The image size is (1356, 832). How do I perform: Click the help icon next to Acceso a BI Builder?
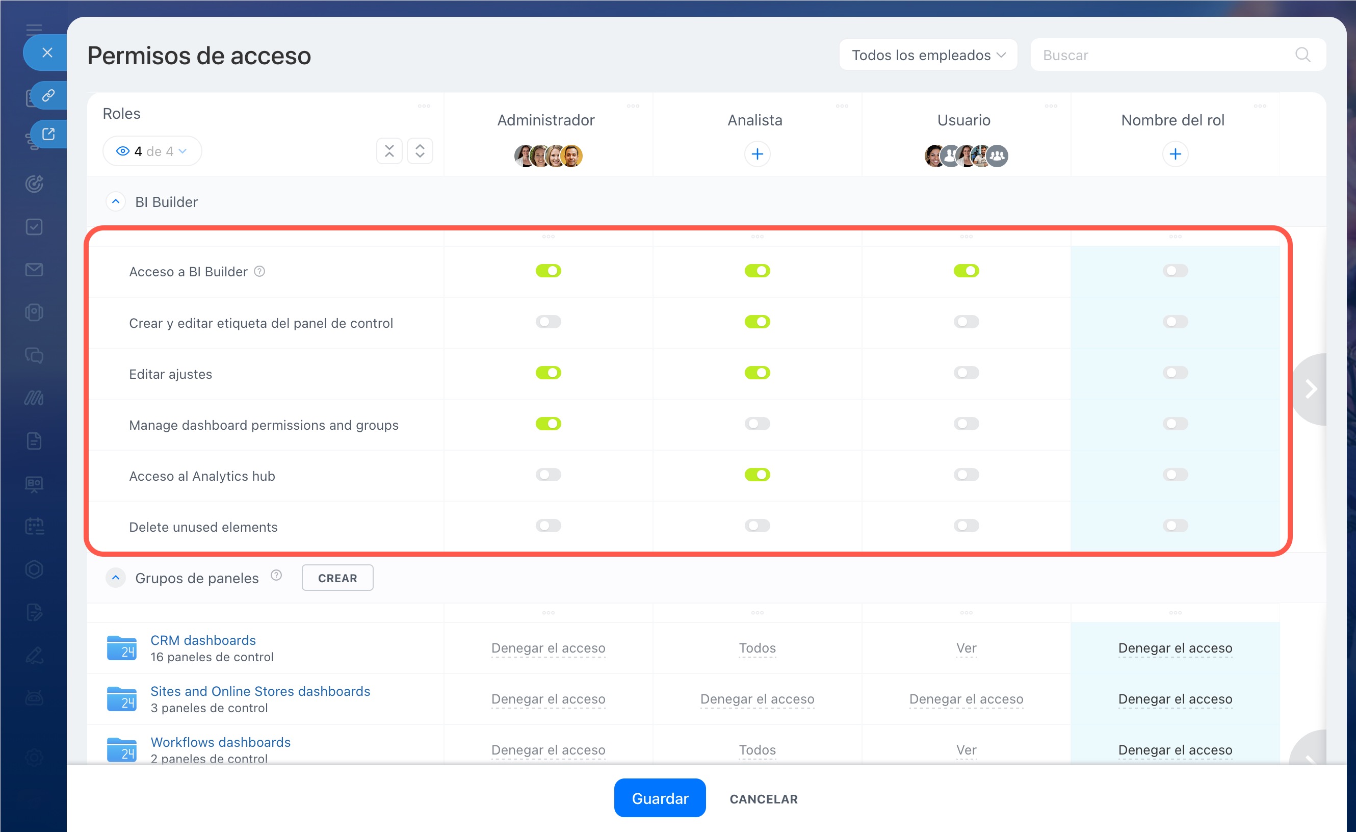pyautogui.click(x=259, y=271)
